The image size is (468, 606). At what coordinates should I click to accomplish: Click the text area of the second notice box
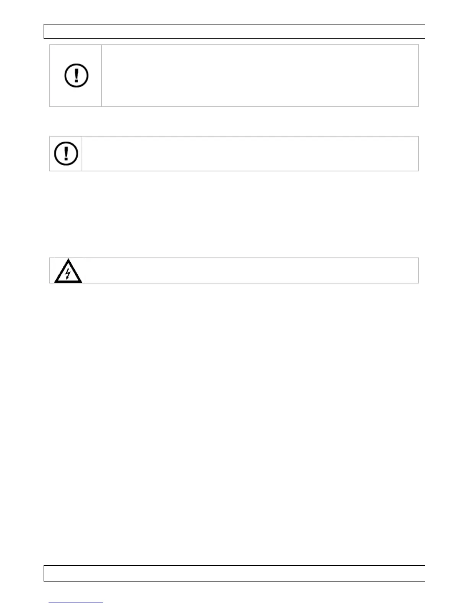pos(250,153)
